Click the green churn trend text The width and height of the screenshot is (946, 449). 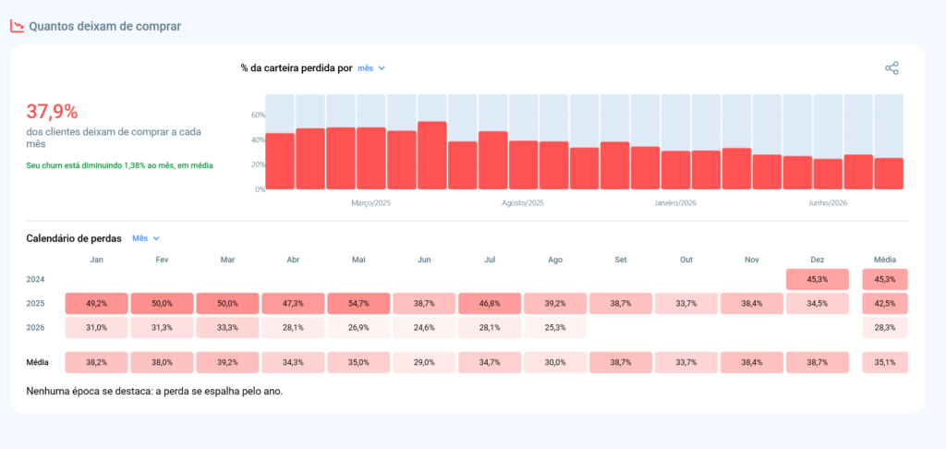point(119,164)
